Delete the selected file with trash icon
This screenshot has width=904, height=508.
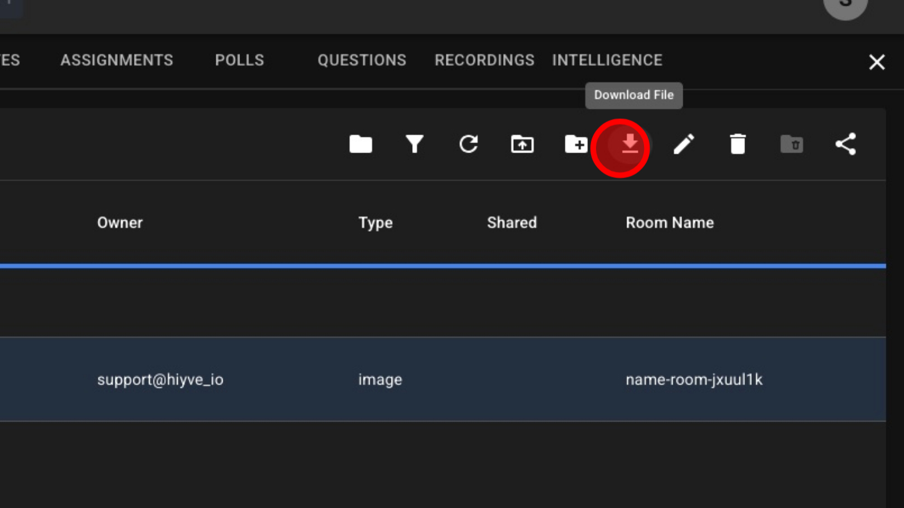coord(738,144)
